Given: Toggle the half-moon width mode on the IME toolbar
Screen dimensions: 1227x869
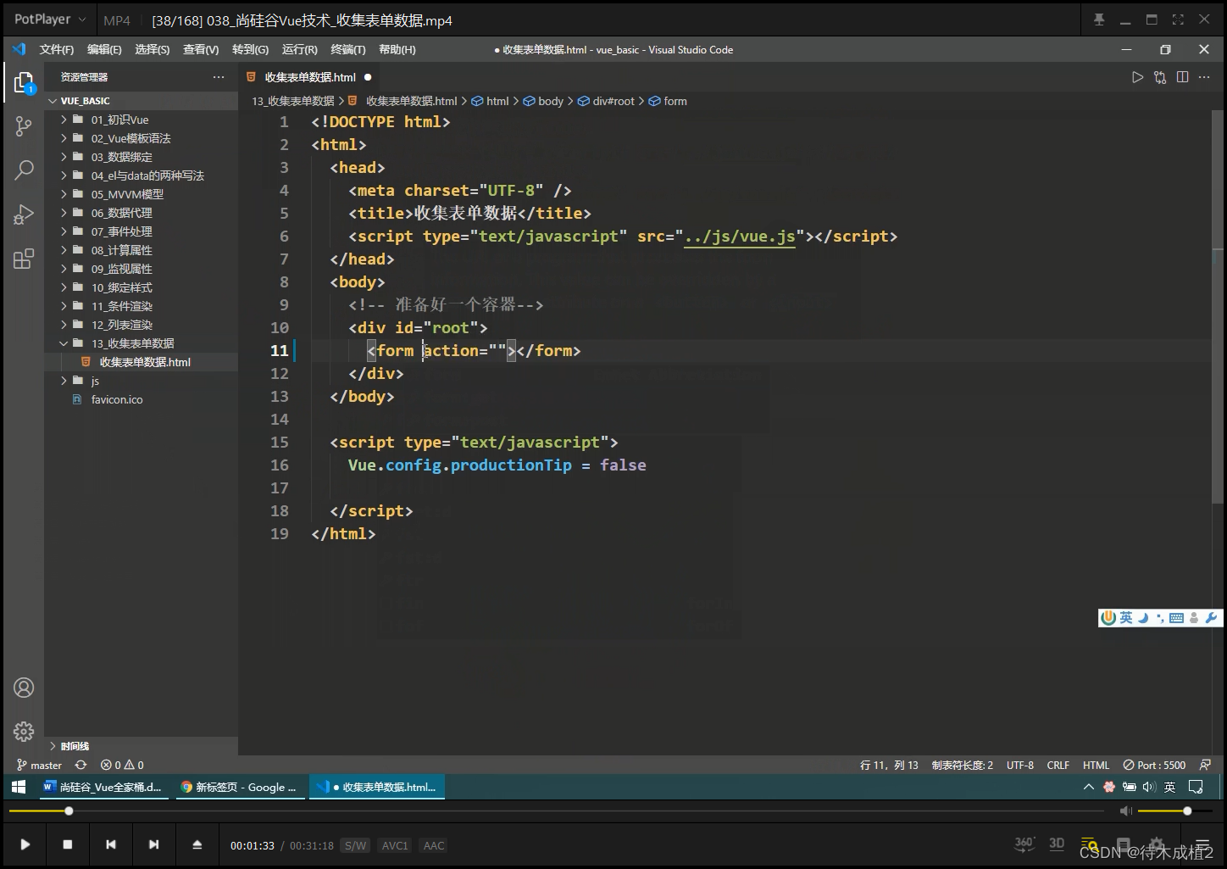Looking at the screenshot, I should pyautogui.click(x=1143, y=618).
